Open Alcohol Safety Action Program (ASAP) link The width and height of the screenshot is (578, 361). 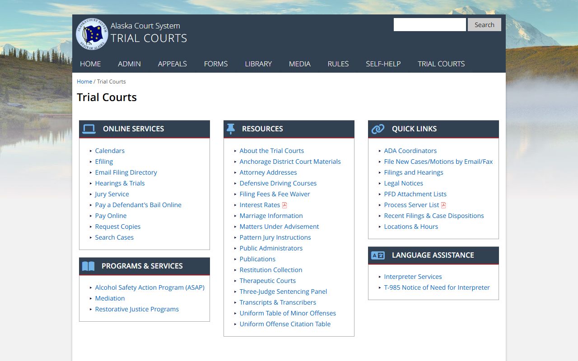[149, 287]
